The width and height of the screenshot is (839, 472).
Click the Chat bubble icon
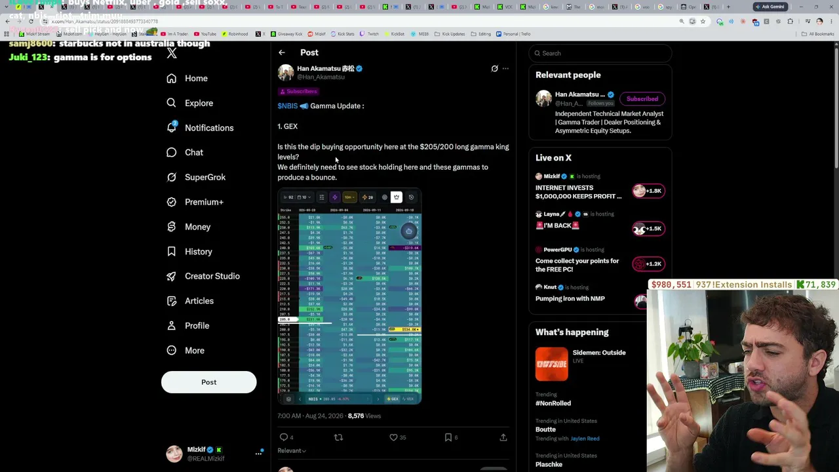172,152
